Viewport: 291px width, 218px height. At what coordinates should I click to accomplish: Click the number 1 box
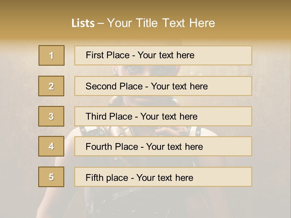[52, 55]
